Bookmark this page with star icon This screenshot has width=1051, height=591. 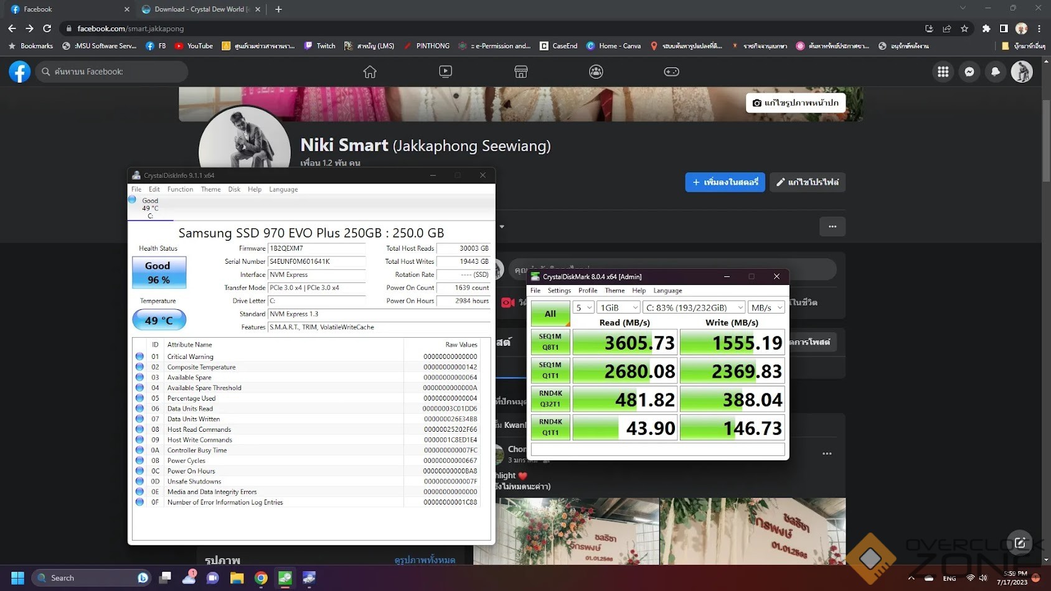964,29
